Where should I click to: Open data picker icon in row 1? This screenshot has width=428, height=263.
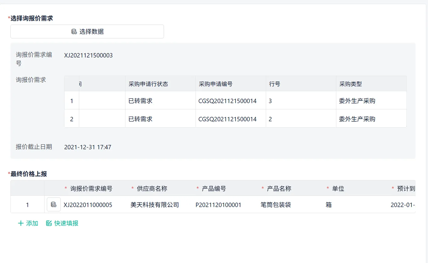click(53, 204)
